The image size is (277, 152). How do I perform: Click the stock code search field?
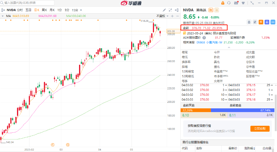click(27, 3)
